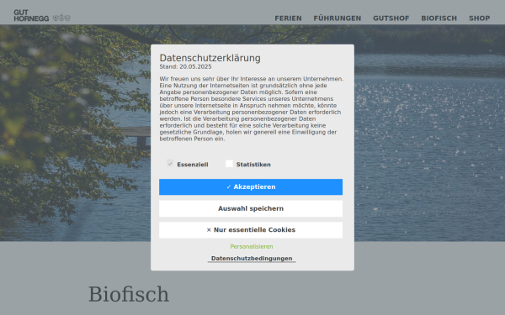Viewport: 505px width, 315px height.
Task: Click the blue Akzeptieren button
Action: coord(251,186)
